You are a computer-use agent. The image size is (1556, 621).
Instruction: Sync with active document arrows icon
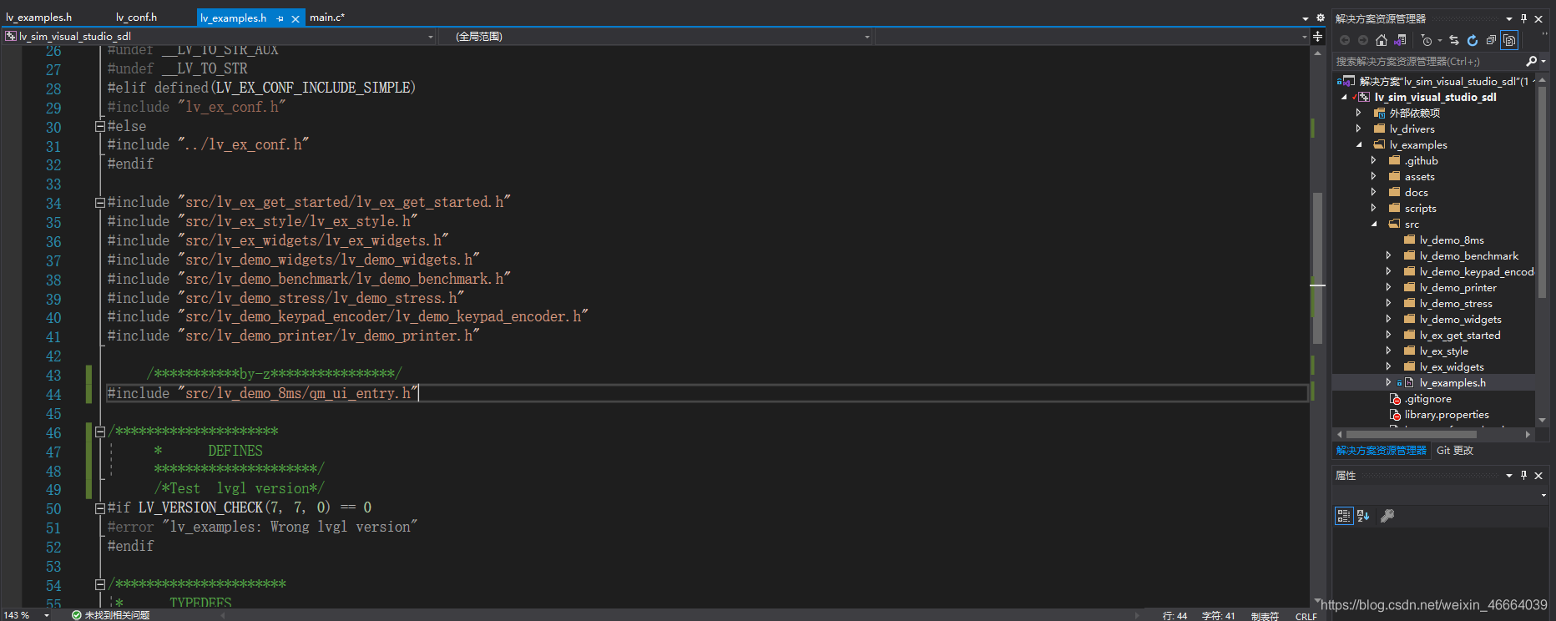click(x=1454, y=40)
